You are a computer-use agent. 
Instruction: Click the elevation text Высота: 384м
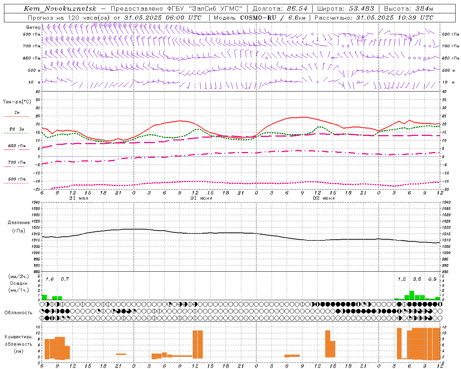408,9
